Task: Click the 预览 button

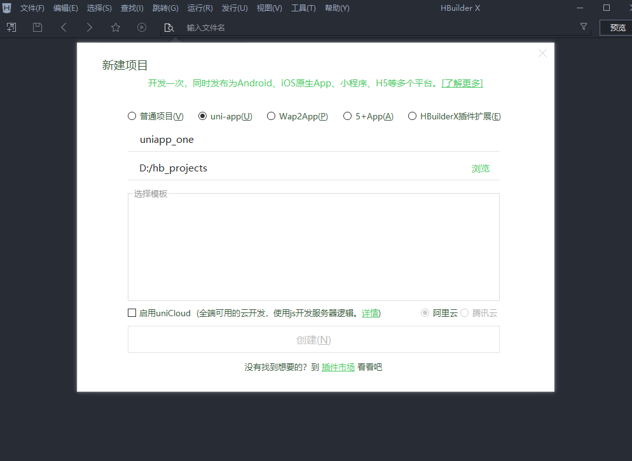Action: [617, 27]
